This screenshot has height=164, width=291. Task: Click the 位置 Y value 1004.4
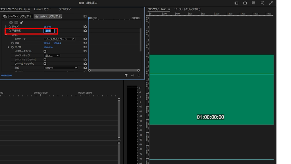coord(57,43)
